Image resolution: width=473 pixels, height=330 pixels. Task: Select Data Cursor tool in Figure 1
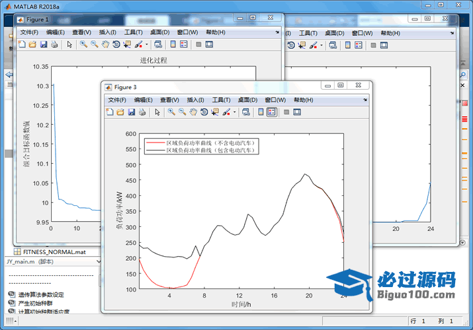(127, 44)
